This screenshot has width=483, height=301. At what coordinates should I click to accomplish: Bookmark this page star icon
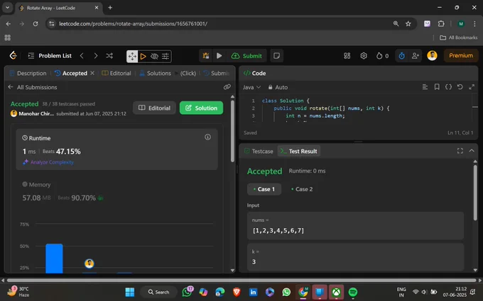coord(408,23)
